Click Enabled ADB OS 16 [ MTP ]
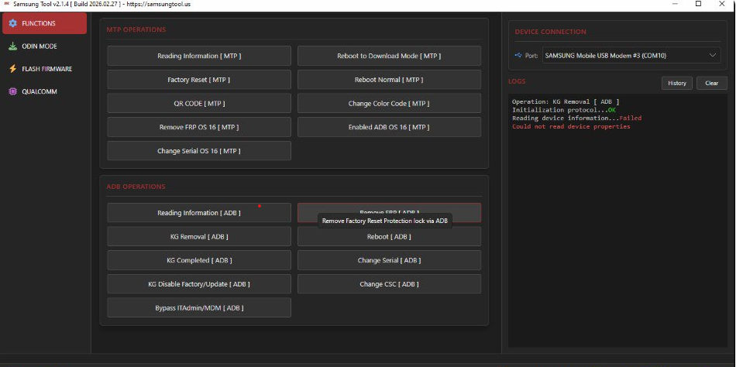The height and width of the screenshot is (367, 736). 389,127
